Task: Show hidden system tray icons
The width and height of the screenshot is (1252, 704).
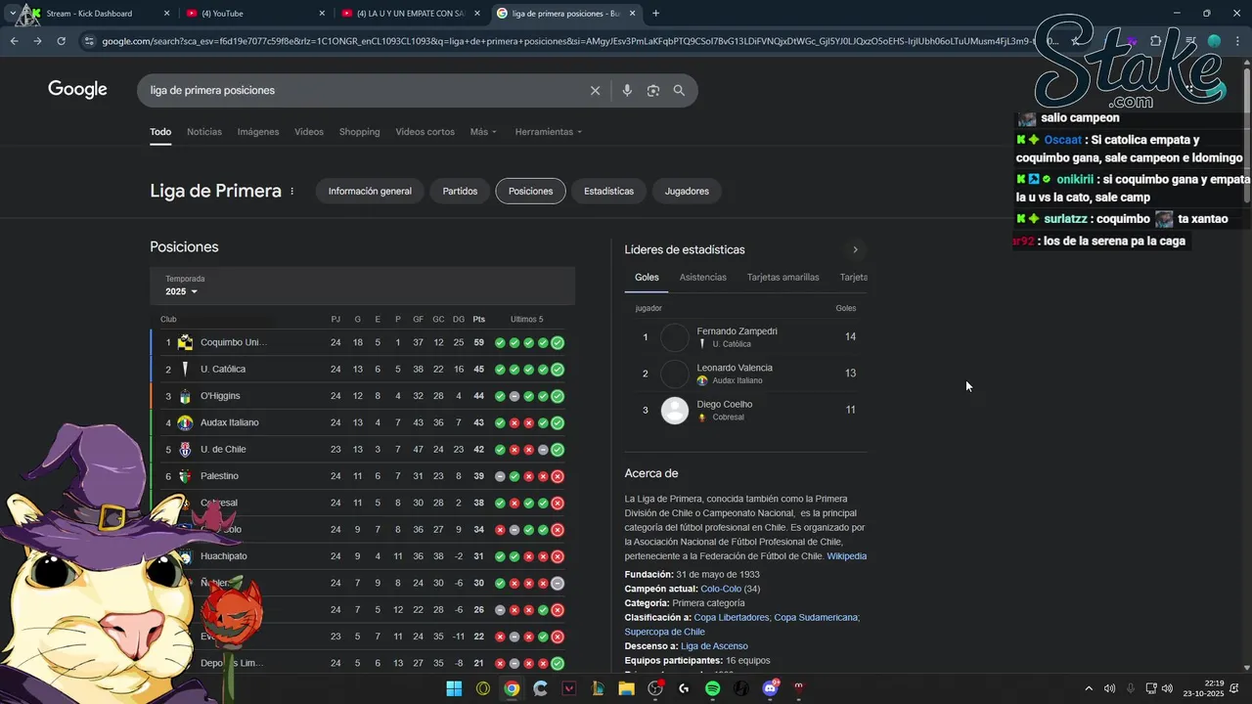Action: pyautogui.click(x=1089, y=688)
